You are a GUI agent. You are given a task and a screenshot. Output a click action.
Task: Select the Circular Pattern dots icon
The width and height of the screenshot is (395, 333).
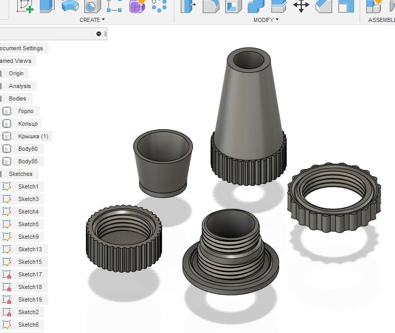tap(159, 6)
